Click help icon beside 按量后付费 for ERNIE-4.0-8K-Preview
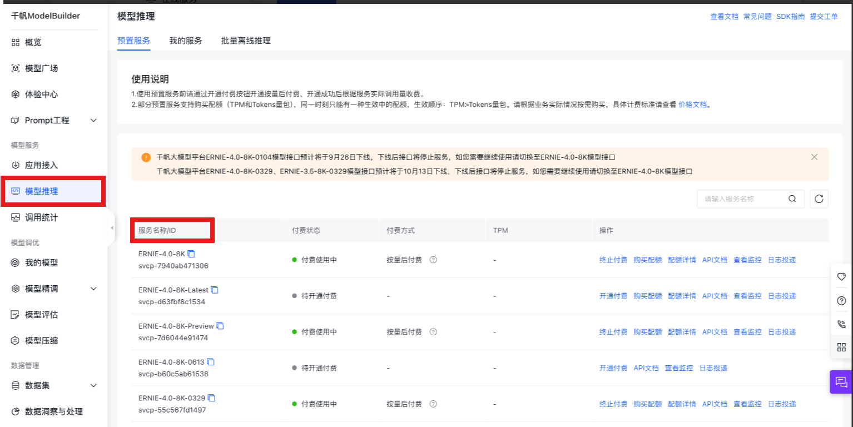This screenshot has height=427, width=853. (433, 332)
